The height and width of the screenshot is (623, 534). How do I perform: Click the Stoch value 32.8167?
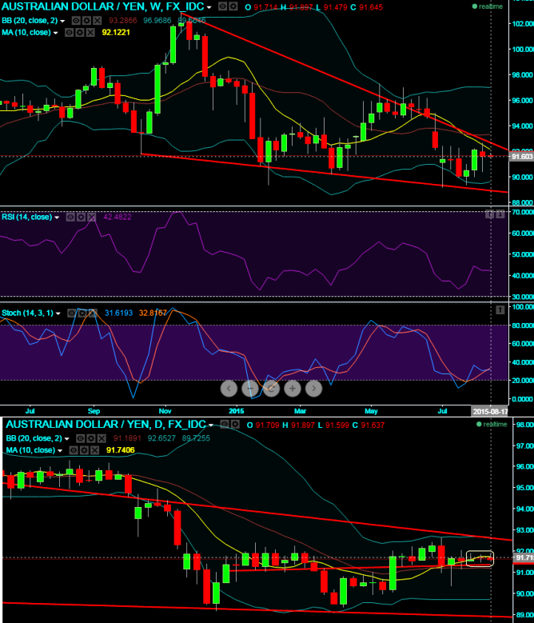153,313
